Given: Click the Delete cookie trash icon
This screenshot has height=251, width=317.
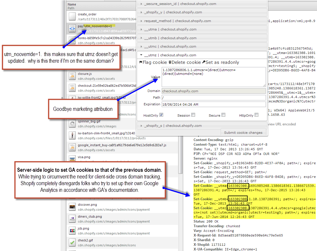Looking at the screenshot, I should (170, 62).
